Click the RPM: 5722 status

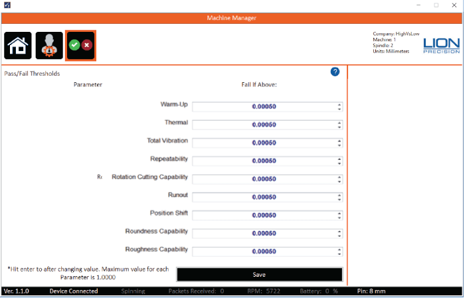pyautogui.click(x=264, y=291)
